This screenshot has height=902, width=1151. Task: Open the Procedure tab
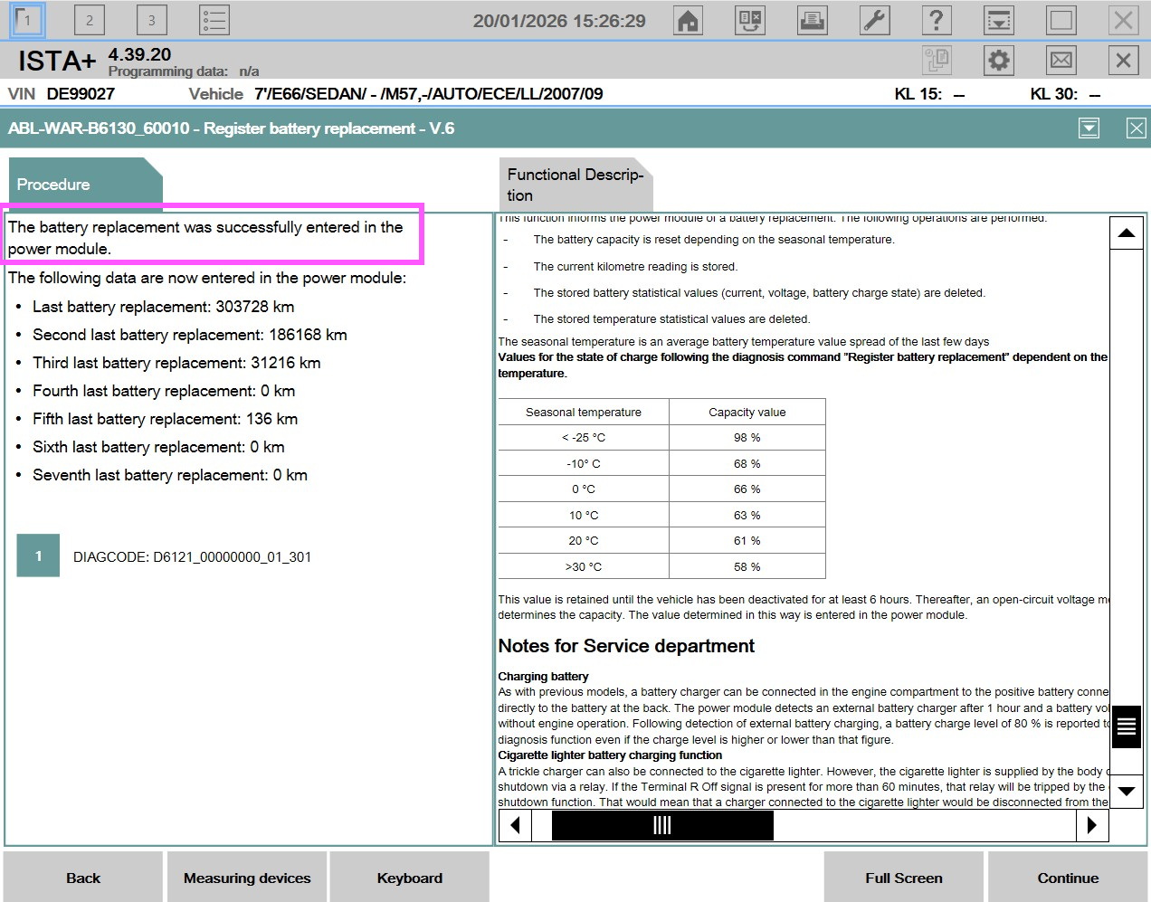pos(83,184)
